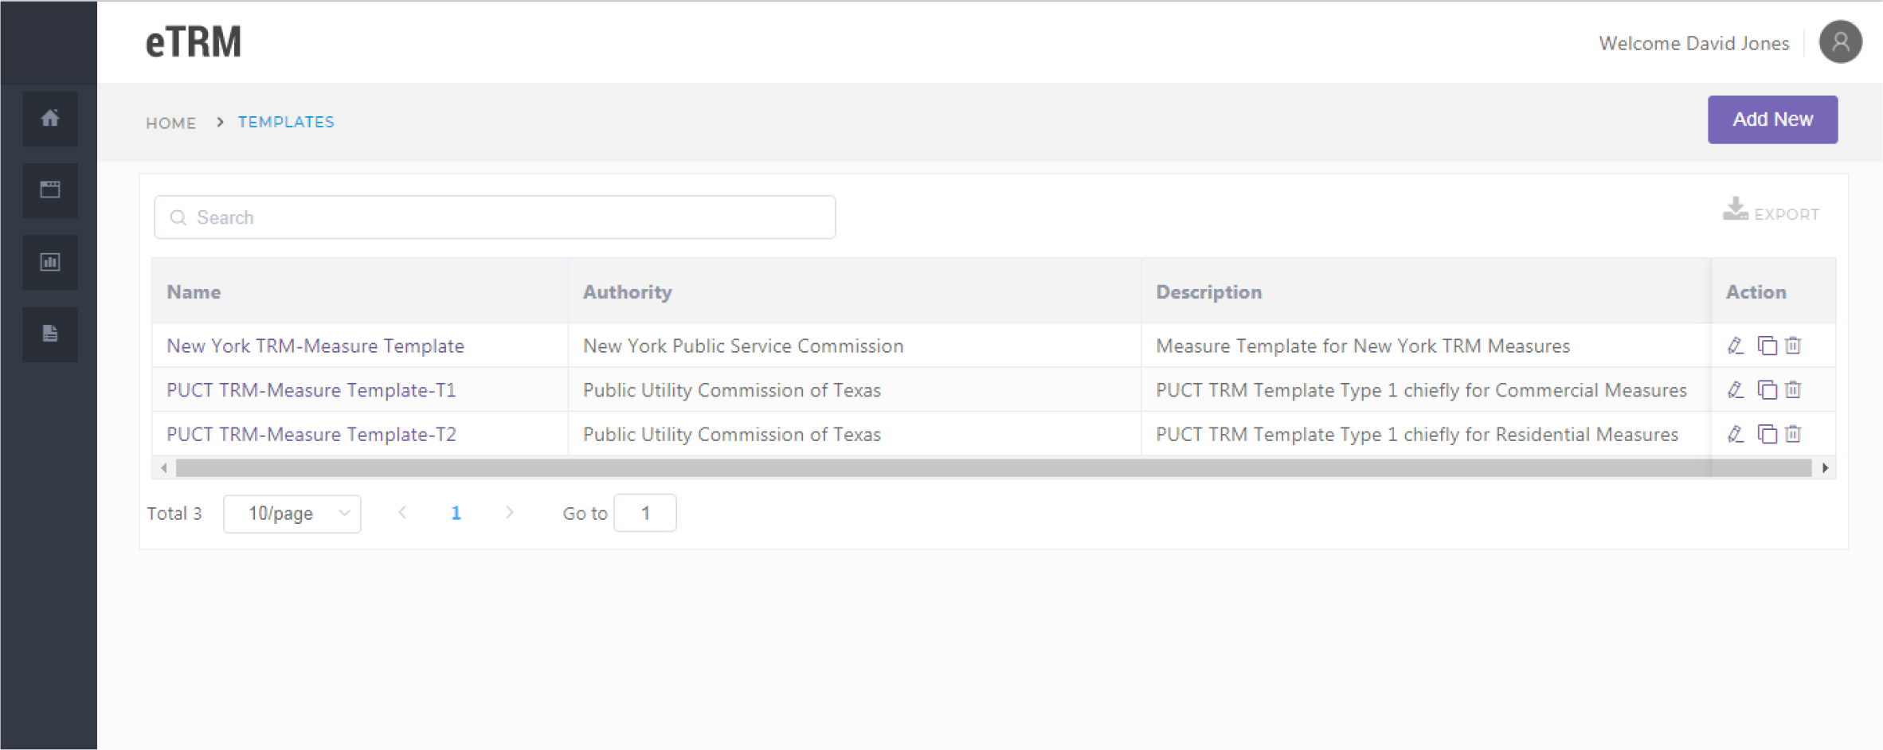
Task: Open the 10/page dropdown
Action: tap(292, 514)
